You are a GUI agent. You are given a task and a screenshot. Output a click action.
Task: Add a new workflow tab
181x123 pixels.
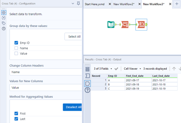point(177,4)
